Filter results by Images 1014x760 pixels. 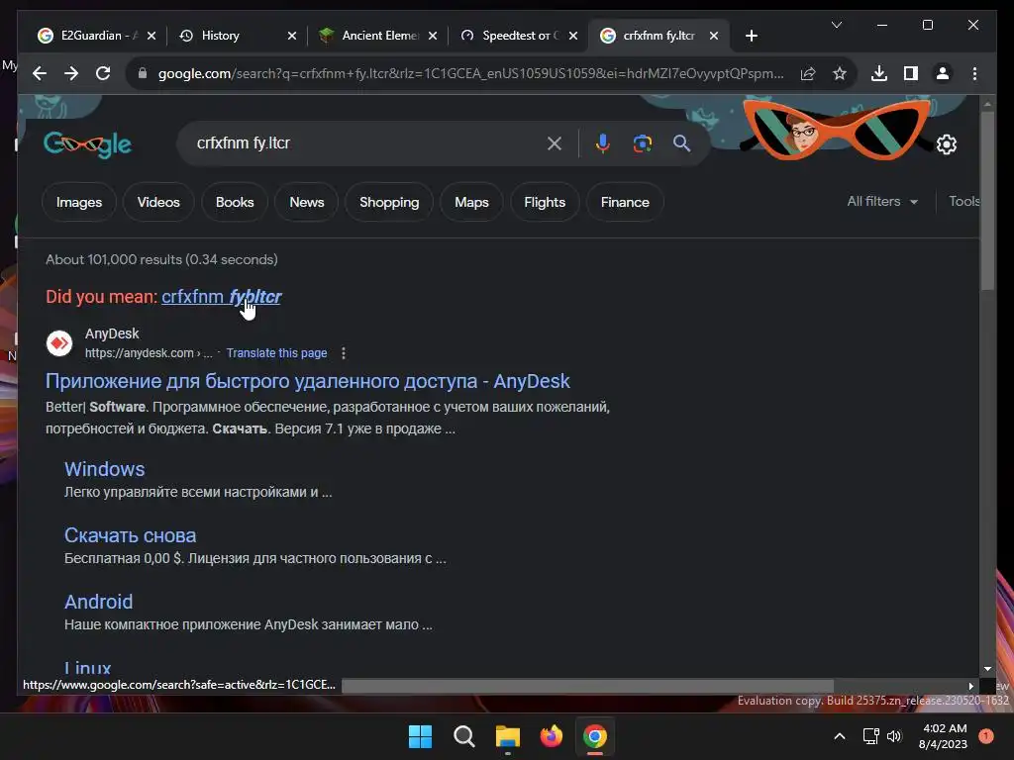coord(79,202)
